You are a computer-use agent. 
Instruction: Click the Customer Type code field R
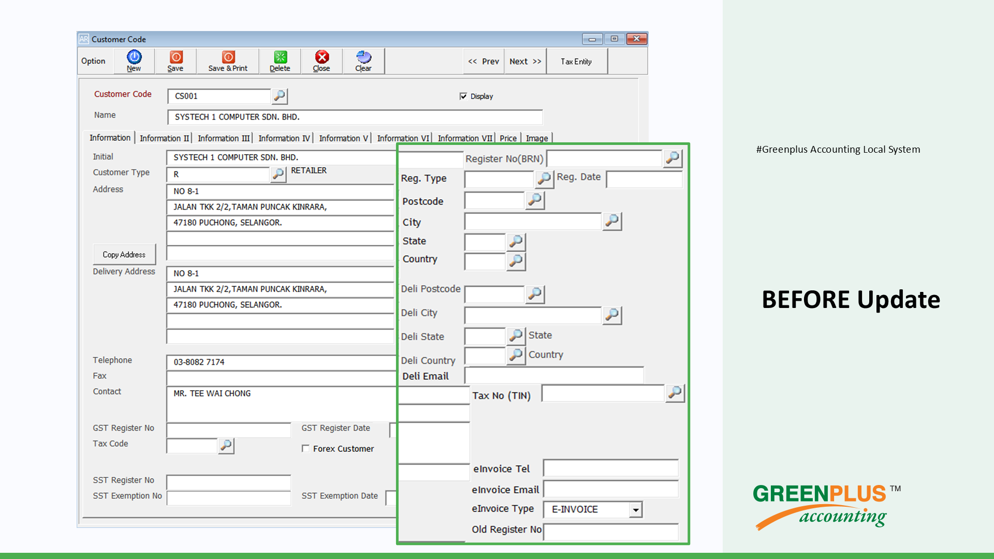point(218,174)
